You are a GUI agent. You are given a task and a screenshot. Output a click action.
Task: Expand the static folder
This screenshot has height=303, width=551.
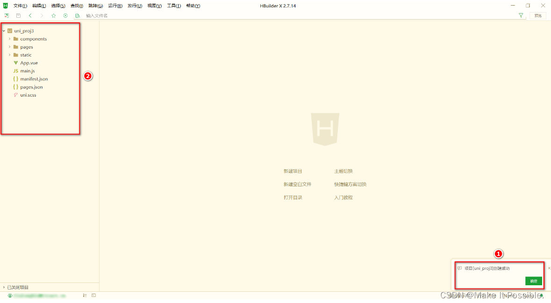pos(9,55)
